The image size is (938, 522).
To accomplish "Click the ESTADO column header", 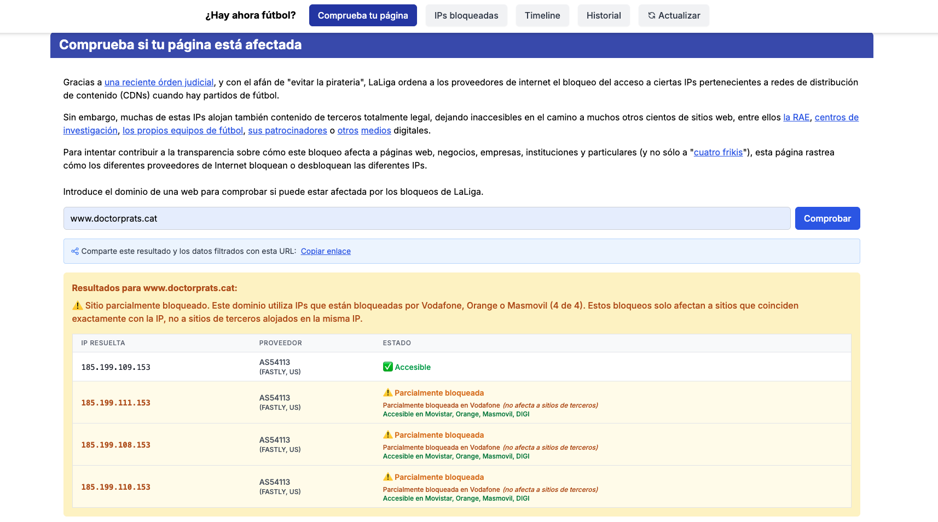I will (397, 343).
